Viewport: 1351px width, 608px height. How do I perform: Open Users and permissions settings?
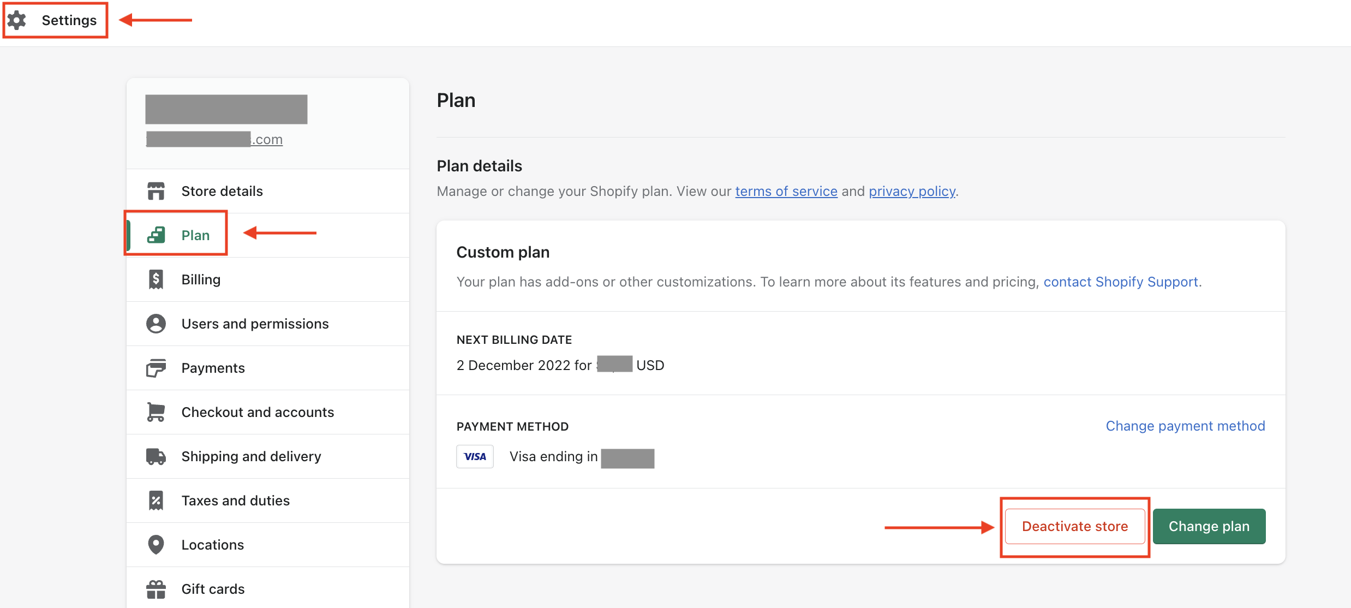pyautogui.click(x=268, y=324)
